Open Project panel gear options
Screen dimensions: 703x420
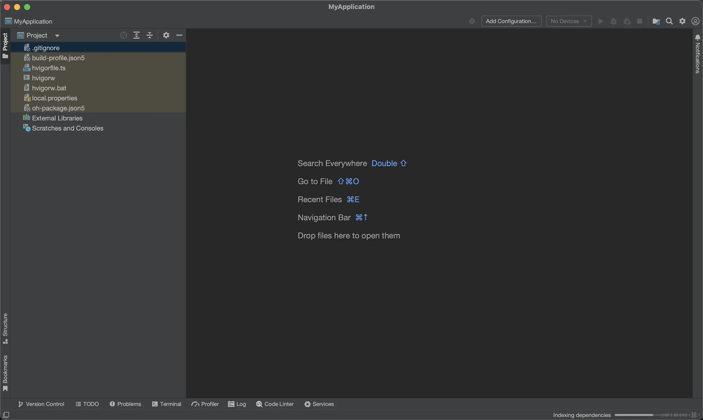166,35
